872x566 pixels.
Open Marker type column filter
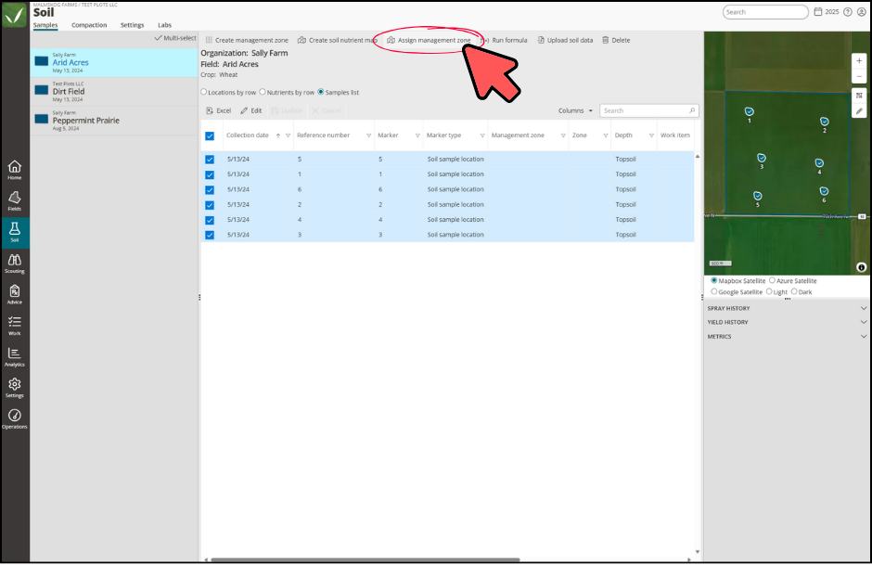[x=482, y=135]
